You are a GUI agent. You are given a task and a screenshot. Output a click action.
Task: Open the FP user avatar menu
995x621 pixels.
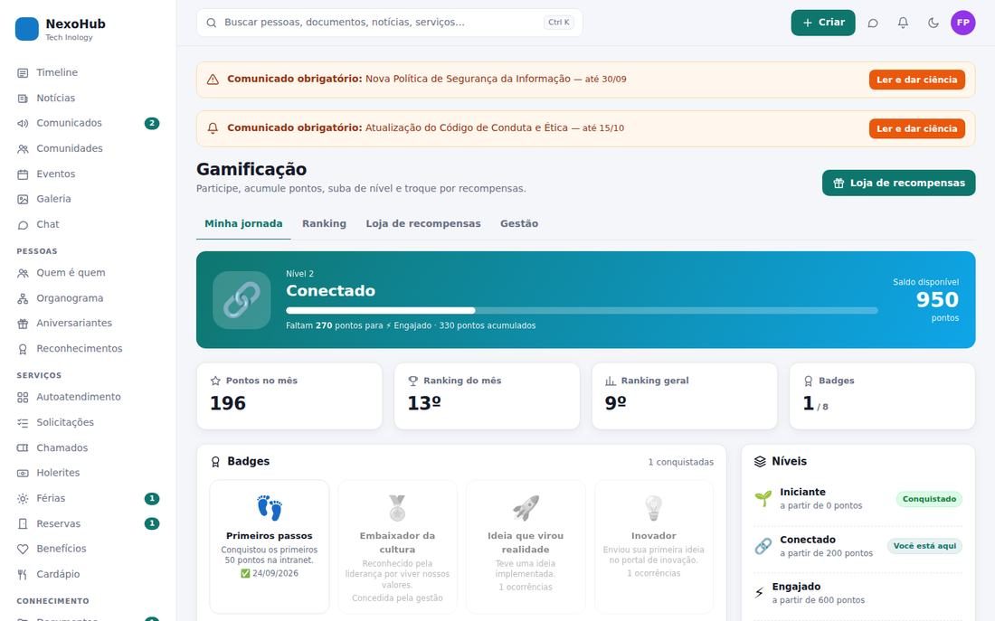[962, 23]
